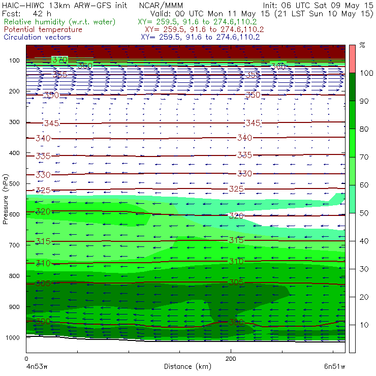Click the '40' colorbar percent label
Viewport: 376px width, 376px height.
pos(364,241)
